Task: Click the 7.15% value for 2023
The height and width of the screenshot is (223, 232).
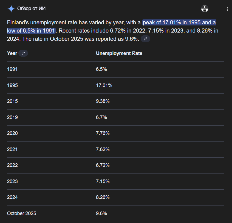Action: [103, 181]
